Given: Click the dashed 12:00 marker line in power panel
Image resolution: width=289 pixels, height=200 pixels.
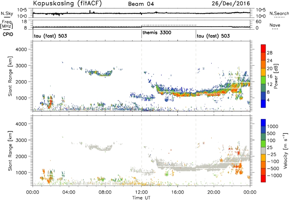Looking at the screenshot, I should [142, 76].
